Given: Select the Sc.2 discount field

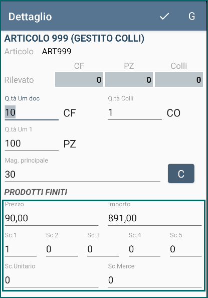Looking at the screenshot, I should tap(62, 249).
